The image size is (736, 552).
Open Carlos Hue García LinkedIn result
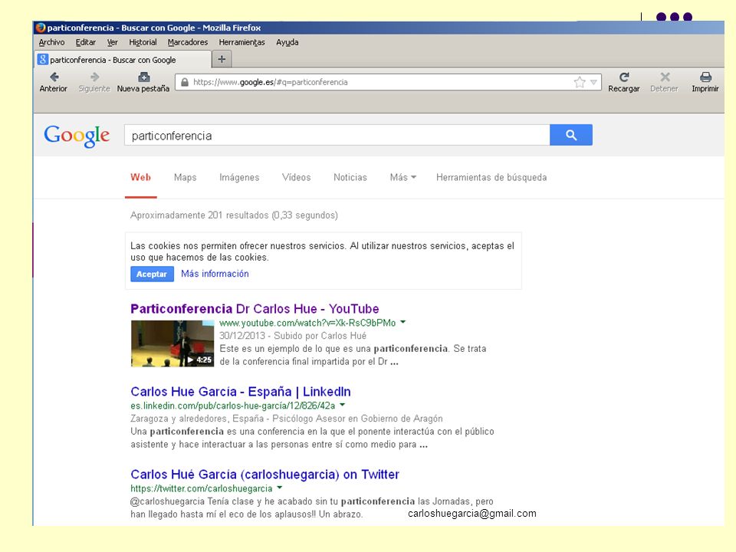pyautogui.click(x=241, y=392)
